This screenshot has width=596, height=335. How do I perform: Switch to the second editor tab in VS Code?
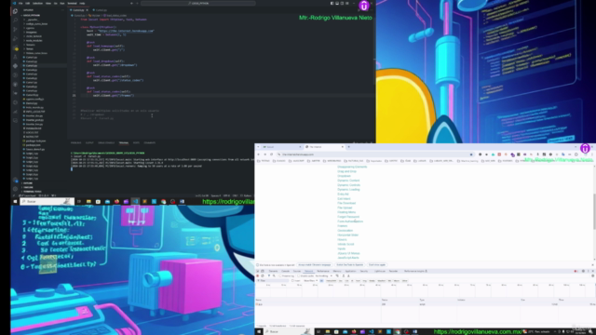(x=101, y=10)
